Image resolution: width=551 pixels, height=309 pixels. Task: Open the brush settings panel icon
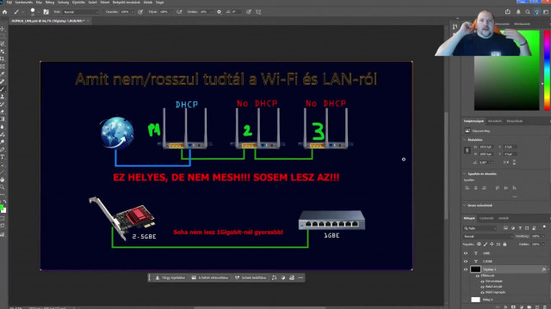pyautogui.click(x=46, y=11)
